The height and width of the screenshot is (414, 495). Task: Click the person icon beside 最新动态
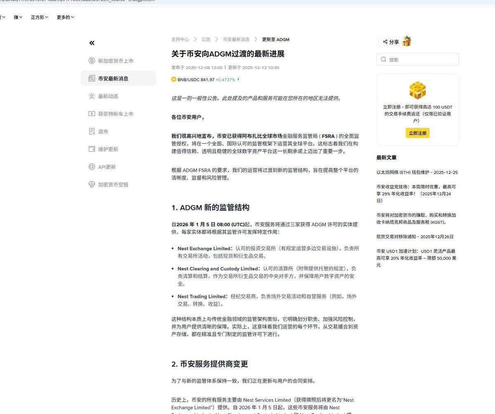point(92,96)
